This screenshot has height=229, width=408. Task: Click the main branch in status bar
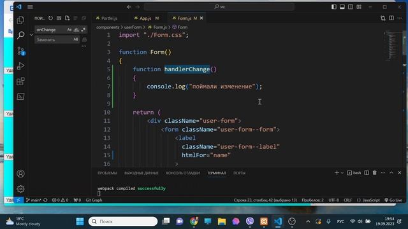click(x=34, y=200)
